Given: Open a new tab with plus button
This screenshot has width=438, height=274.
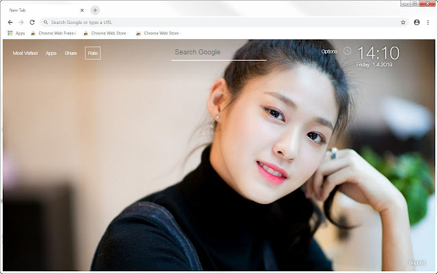Looking at the screenshot, I should pyautogui.click(x=95, y=10).
